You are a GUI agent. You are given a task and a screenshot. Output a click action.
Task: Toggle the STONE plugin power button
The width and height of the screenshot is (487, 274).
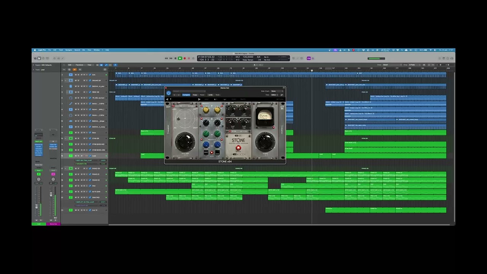point(169,93)
